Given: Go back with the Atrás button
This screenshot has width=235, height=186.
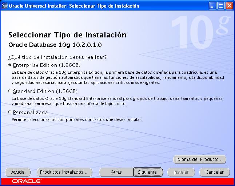Looking at the screenshot, I should click(116, 172).
